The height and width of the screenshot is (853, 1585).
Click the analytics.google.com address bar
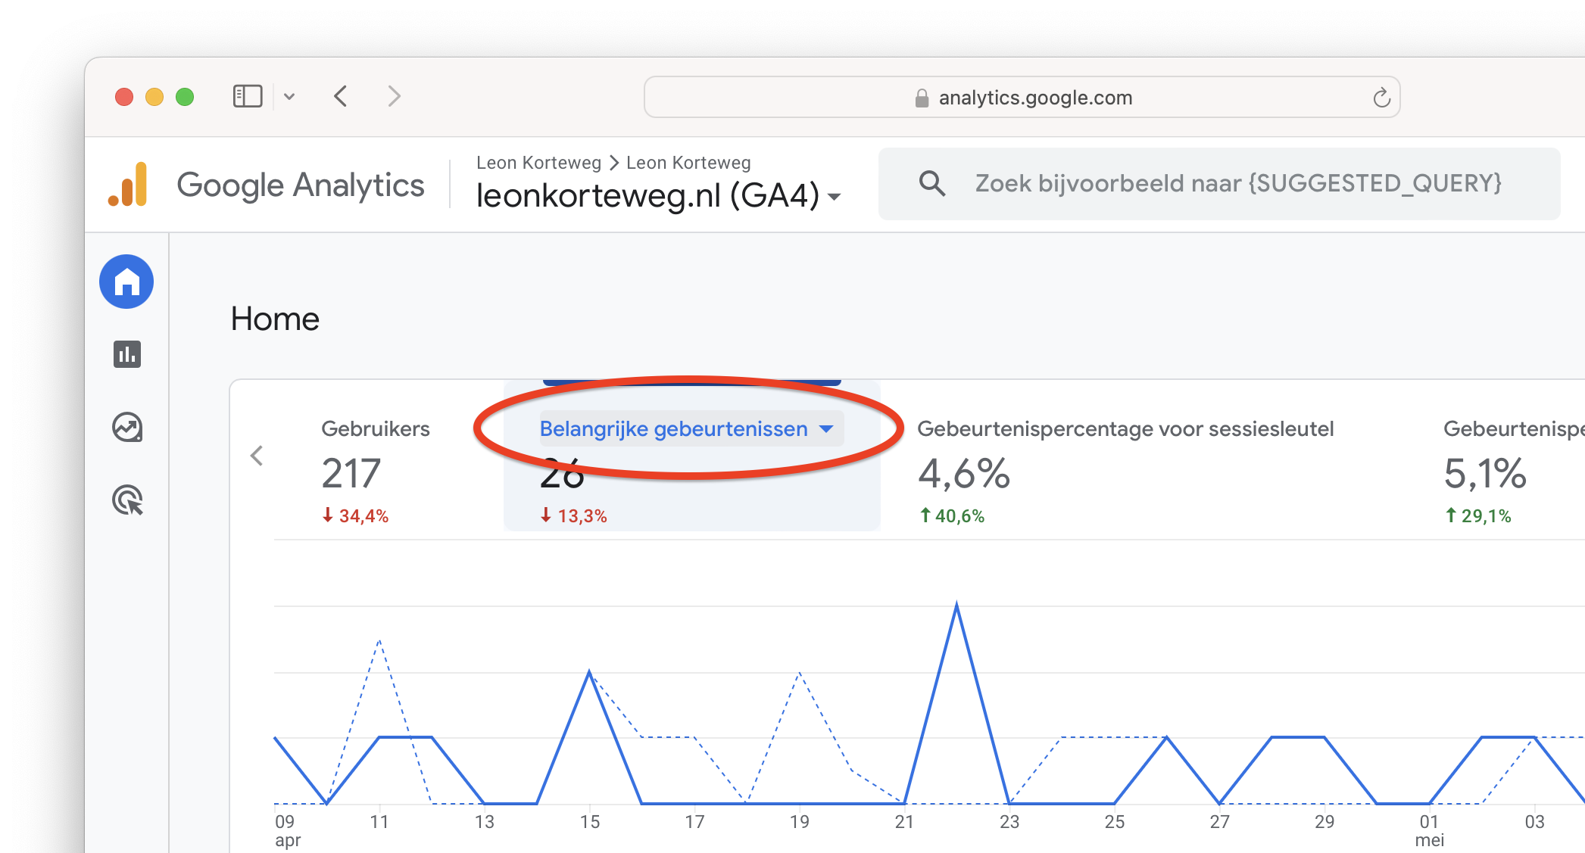1022,97
